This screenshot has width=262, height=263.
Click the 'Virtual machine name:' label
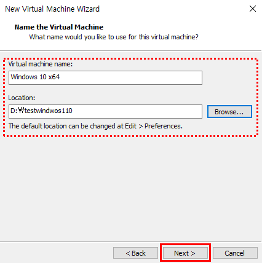(x=41, y=64)
